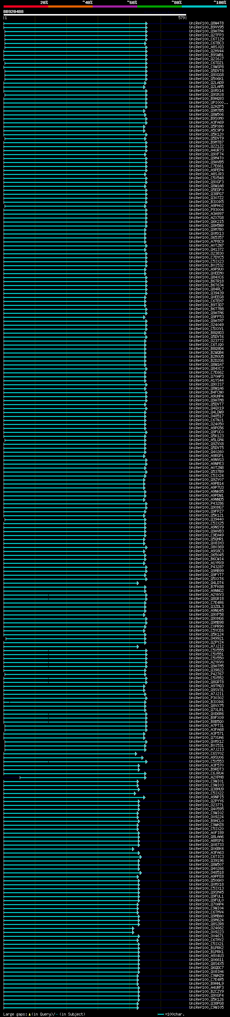Image resolution: width=230 pixels, height=1017 pixels.
Task: Select hit label UniRef100_Q506K1
Action: pos(206,79)
